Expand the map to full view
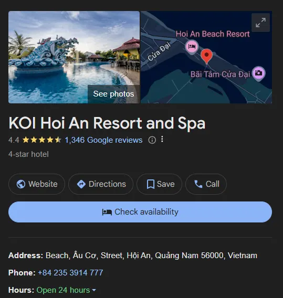 click(260, 23)
